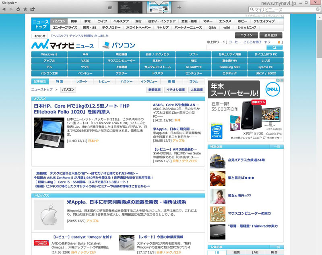
Task: Open the tab groups overview icon
Action: pyautogui.click(x=110, y=8)
